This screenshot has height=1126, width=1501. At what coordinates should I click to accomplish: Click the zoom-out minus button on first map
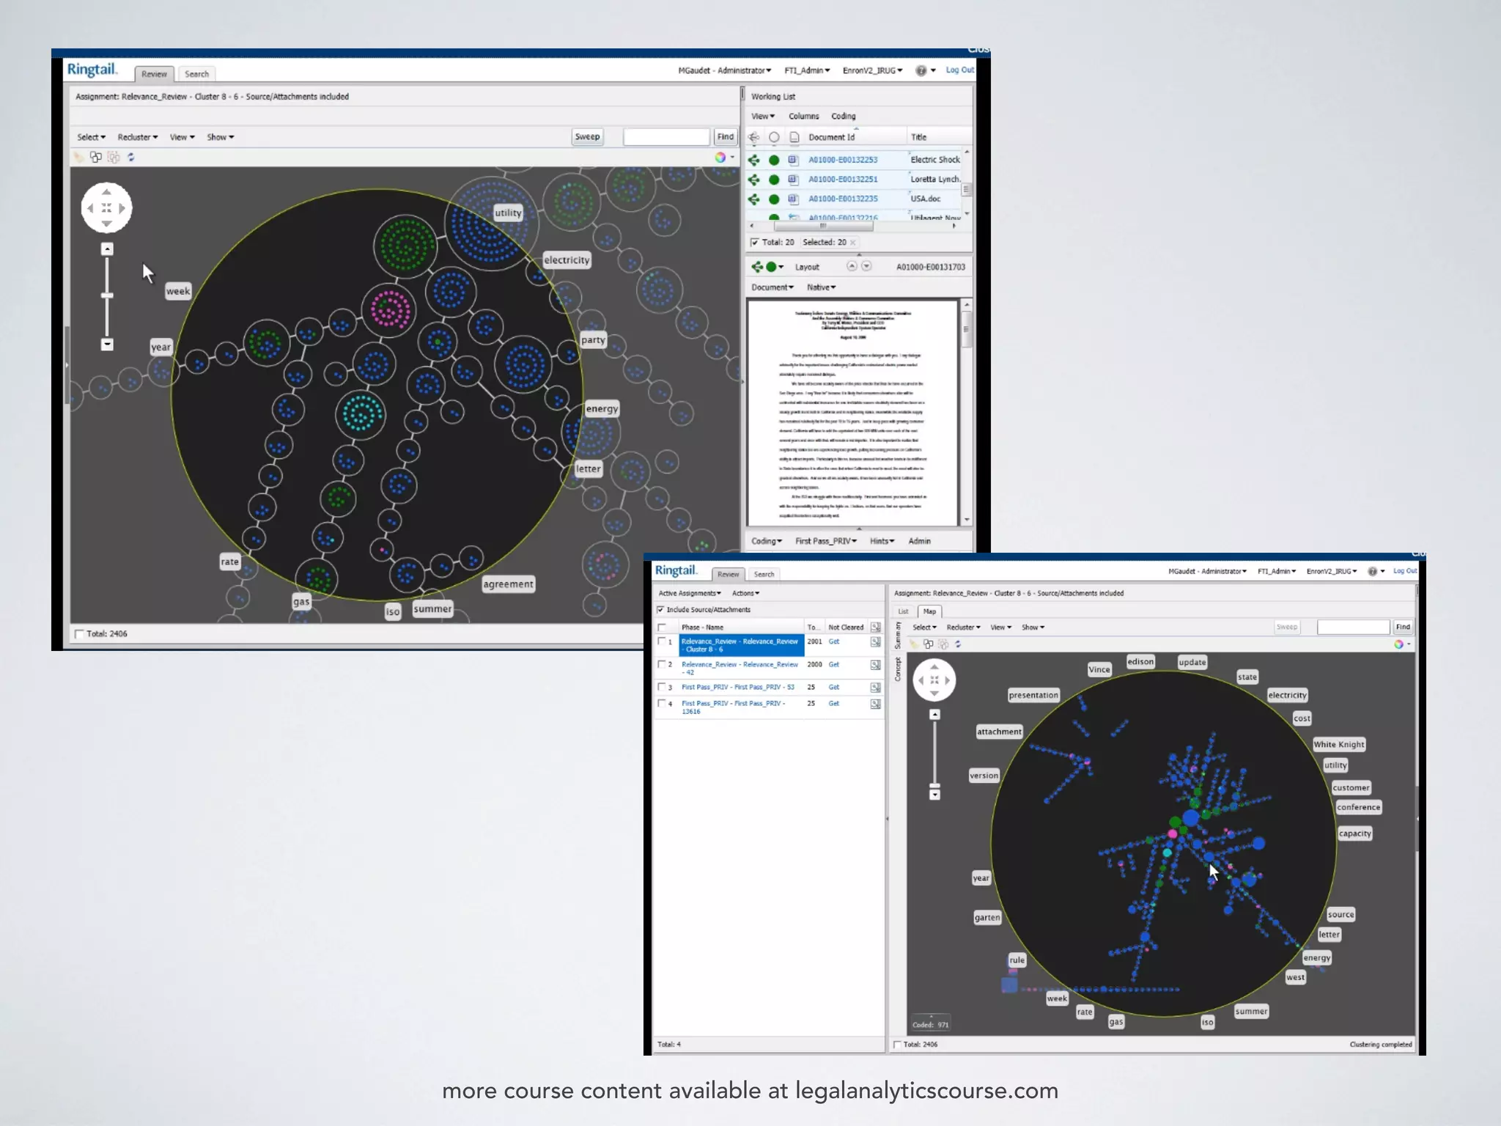coord(107,344)
